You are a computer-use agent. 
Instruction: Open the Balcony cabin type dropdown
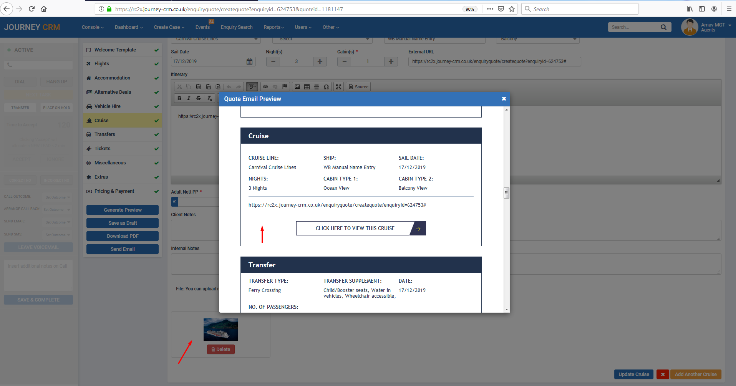[x=538, y=39]
